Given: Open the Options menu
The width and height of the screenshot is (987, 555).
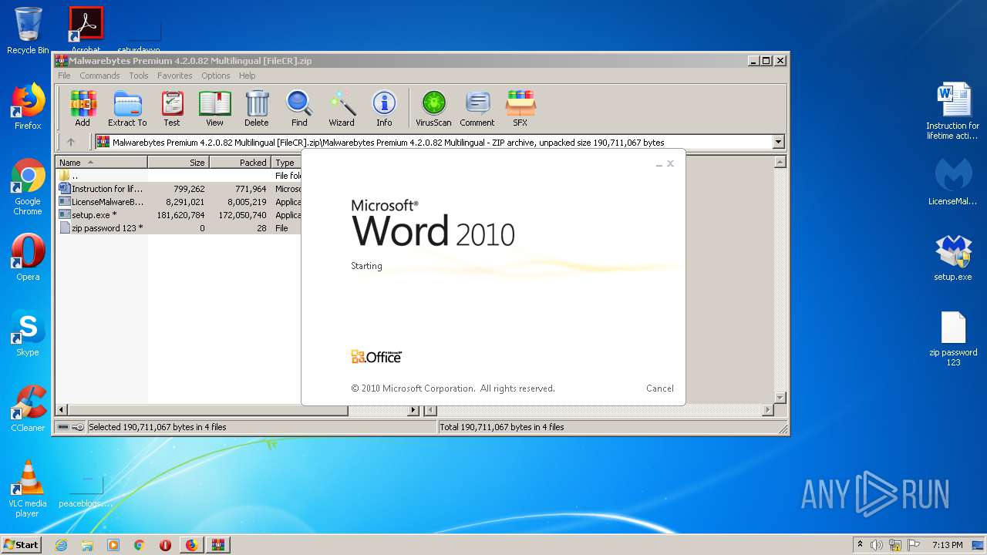Looking at the screenshot, I should (x=216, y=76).
